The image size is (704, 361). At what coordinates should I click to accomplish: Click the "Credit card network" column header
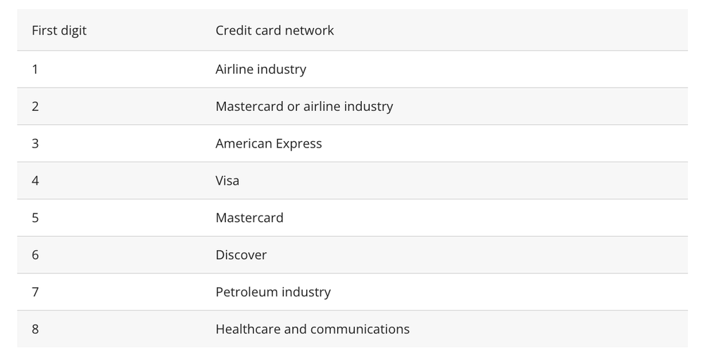(275, 31)
